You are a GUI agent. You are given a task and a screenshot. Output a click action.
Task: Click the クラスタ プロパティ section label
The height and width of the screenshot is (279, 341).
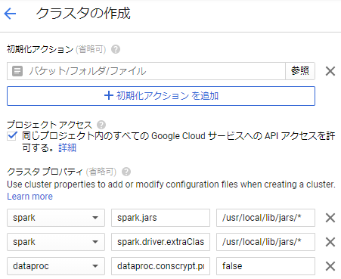pos(45,172)
